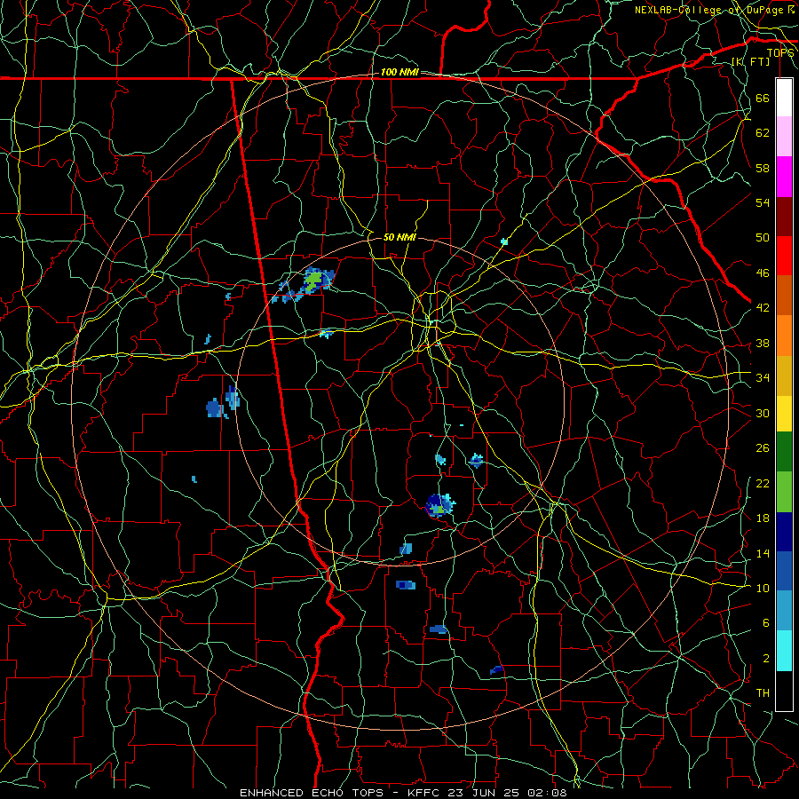Click the '50' scale label
The width and height of the screenshot is (799, 799).
click(x=763, y=238)
